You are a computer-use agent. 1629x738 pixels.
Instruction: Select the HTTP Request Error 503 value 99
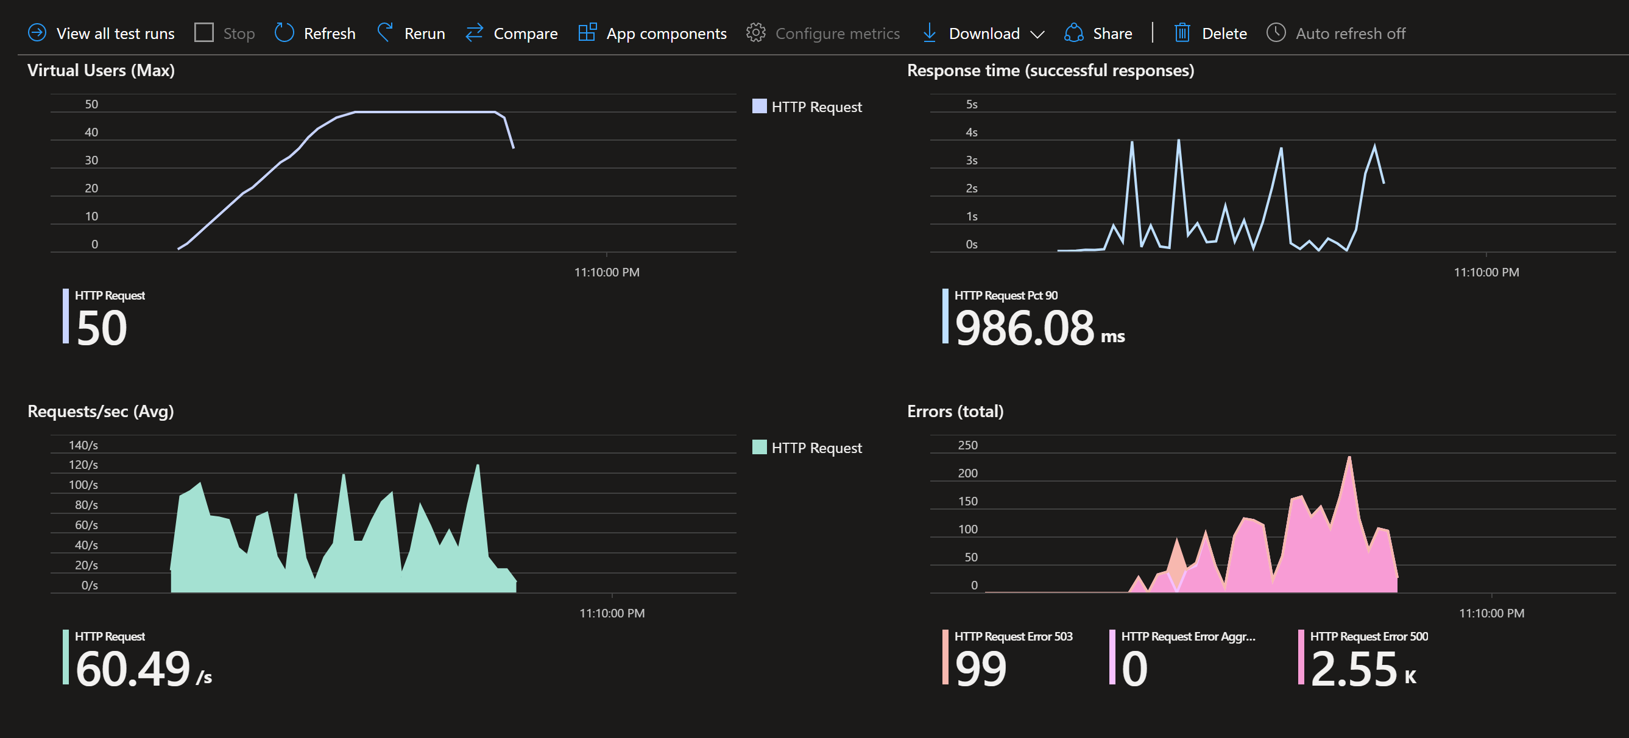(980, 669)
